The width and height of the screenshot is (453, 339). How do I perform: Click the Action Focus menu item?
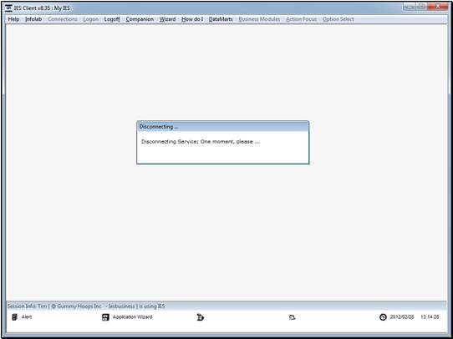click(302, 19)
